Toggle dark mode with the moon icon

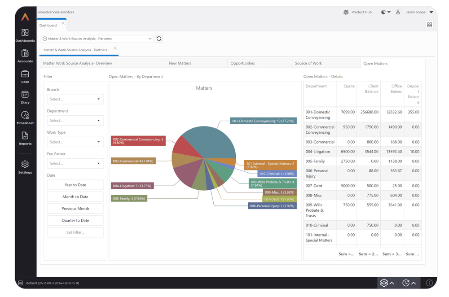click(x=384, y=12)
